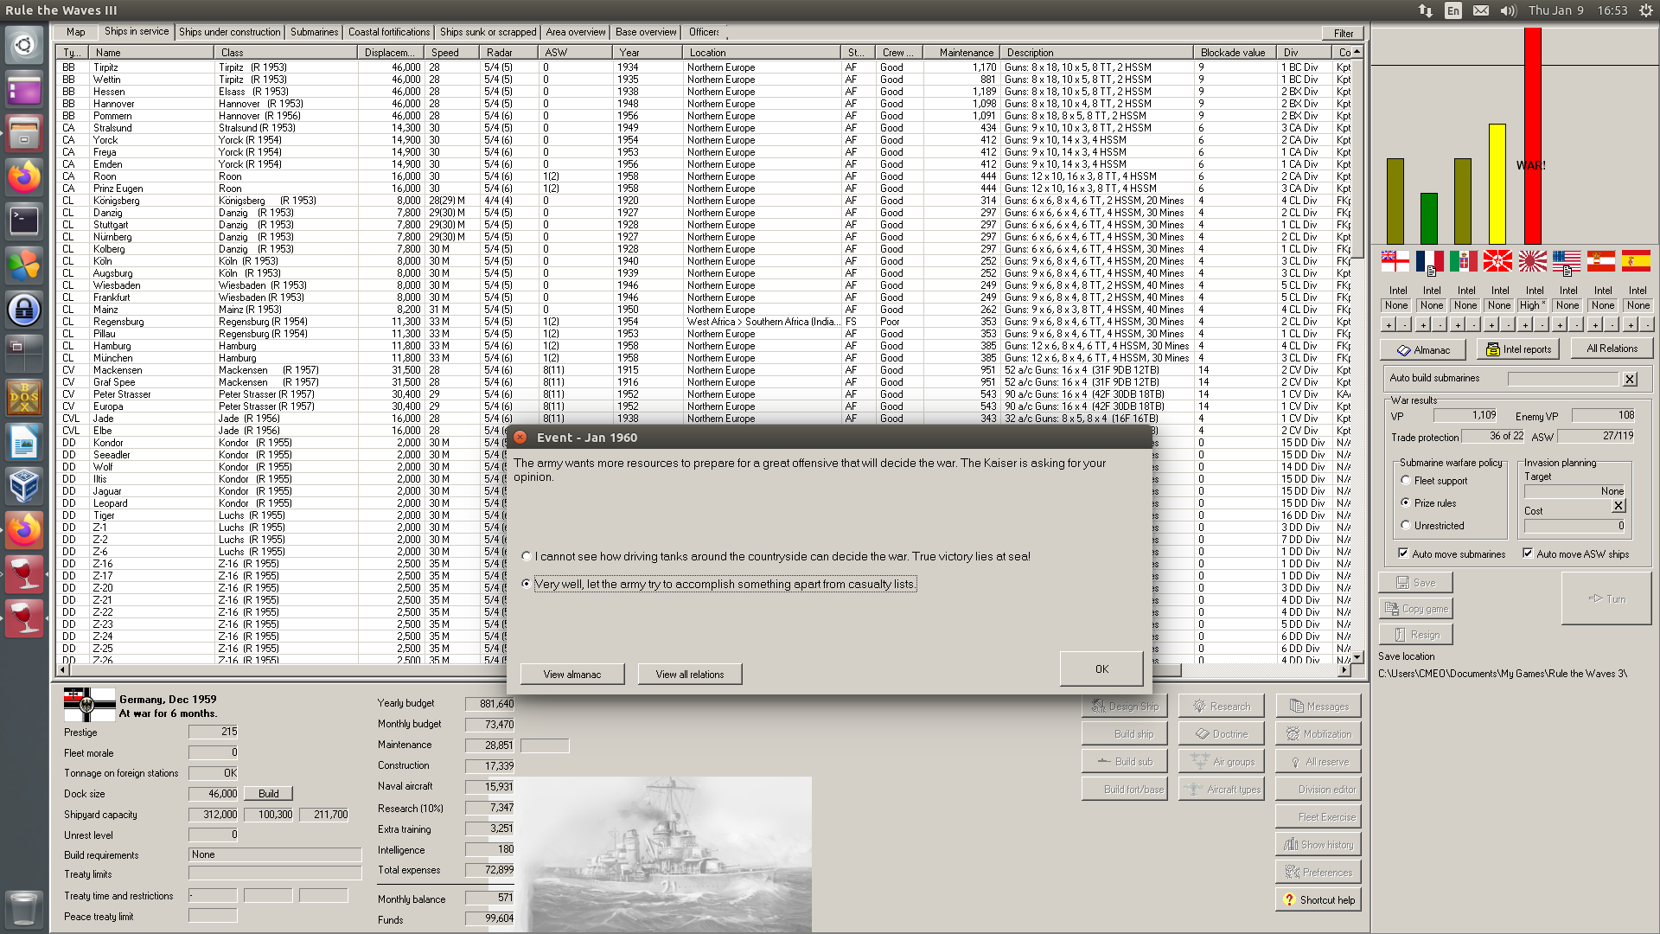Open the Trash in the dock
The width and height of the screenshot is (1660, 934).
(x=24, y=909)
